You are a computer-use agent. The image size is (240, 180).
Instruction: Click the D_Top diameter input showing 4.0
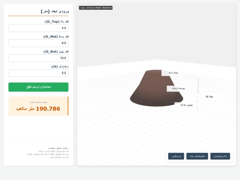[38, 28]
